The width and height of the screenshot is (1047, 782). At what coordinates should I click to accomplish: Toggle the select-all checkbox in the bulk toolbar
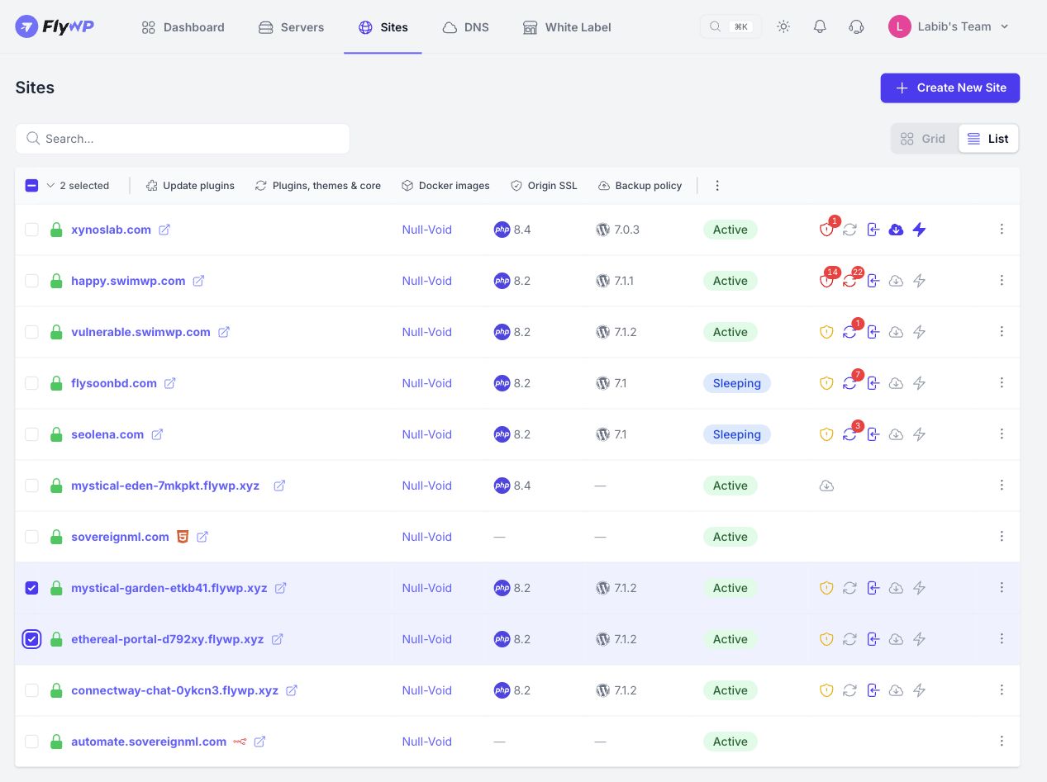[x=31, y=186]
